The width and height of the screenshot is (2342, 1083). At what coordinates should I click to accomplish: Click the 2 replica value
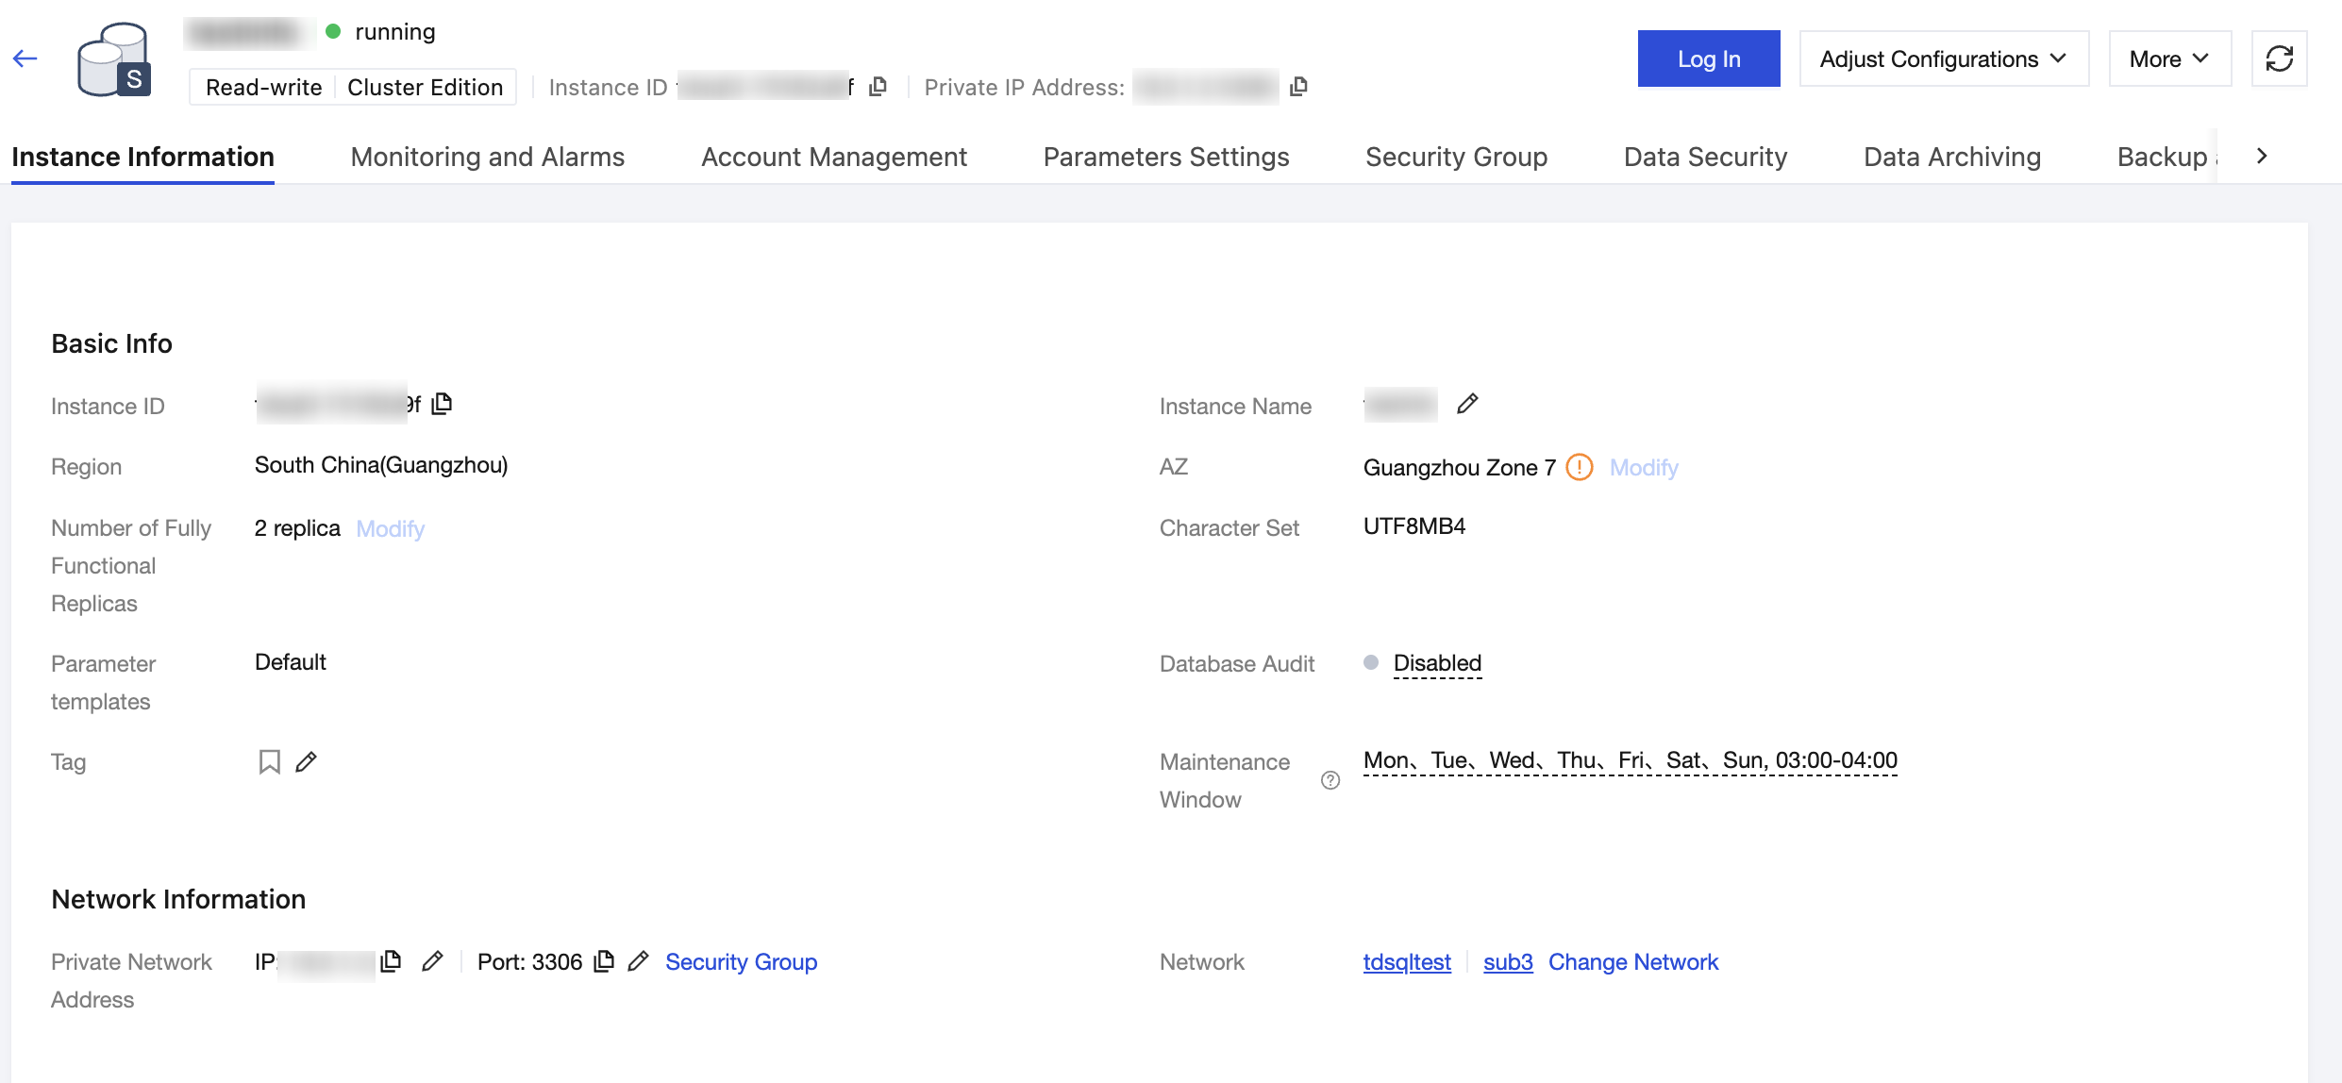point(297,528)
